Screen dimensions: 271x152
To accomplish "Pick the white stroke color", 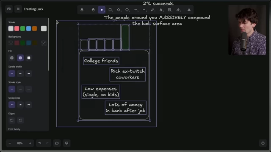I will click(11, 28).
